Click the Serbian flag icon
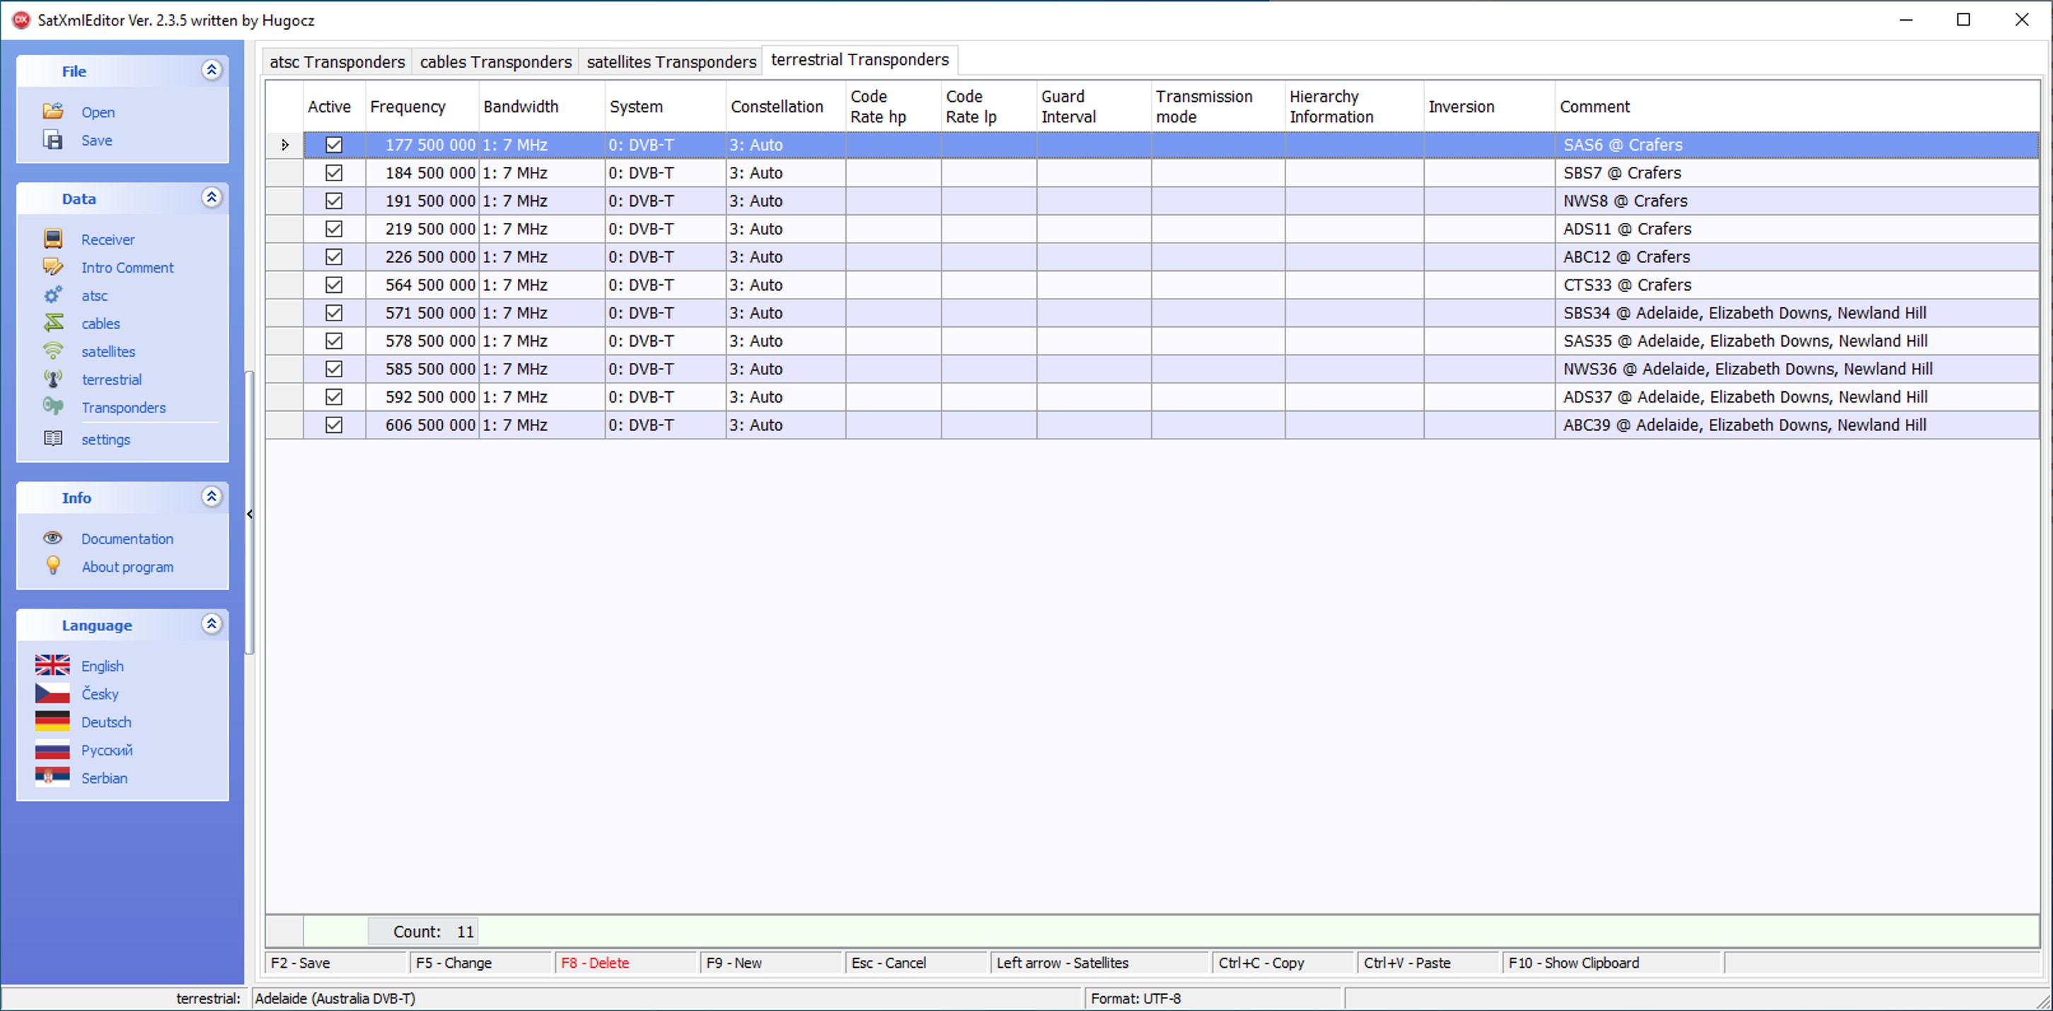Viewport: 2053px width, 1011px height. tap(52, 777)
